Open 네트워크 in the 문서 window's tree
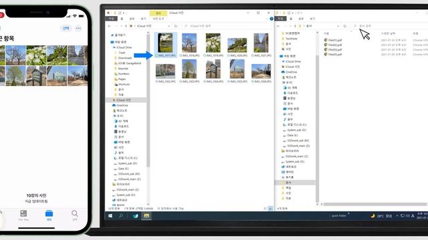The image size is (428, 240). coord(289,167)
